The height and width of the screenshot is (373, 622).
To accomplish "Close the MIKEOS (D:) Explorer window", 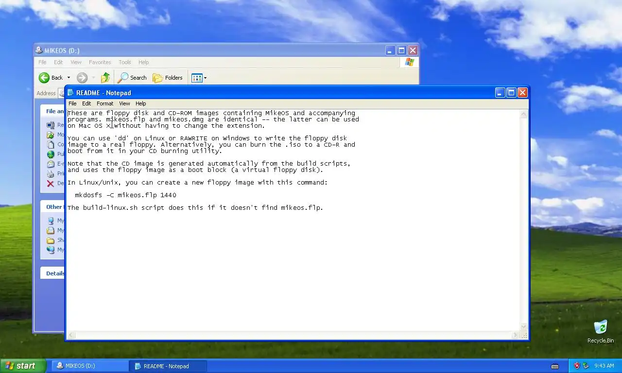I will click(413, 51).
